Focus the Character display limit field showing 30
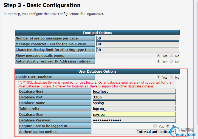 [138, 50]
